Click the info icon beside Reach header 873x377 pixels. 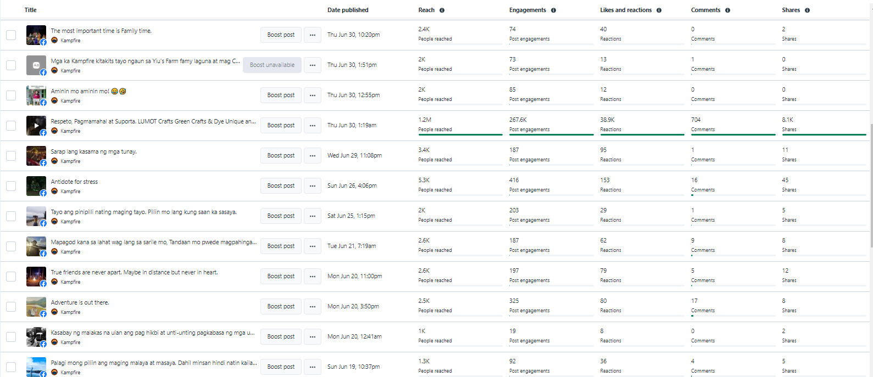coord(442,10)
